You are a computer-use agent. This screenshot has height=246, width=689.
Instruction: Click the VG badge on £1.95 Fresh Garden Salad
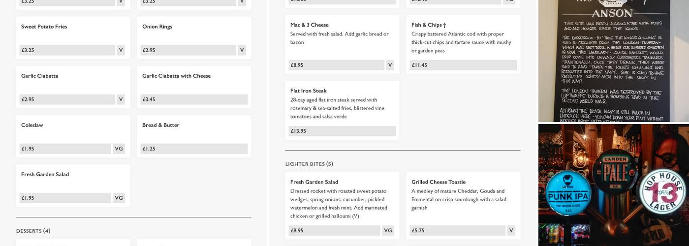click(x=119, y=198)
